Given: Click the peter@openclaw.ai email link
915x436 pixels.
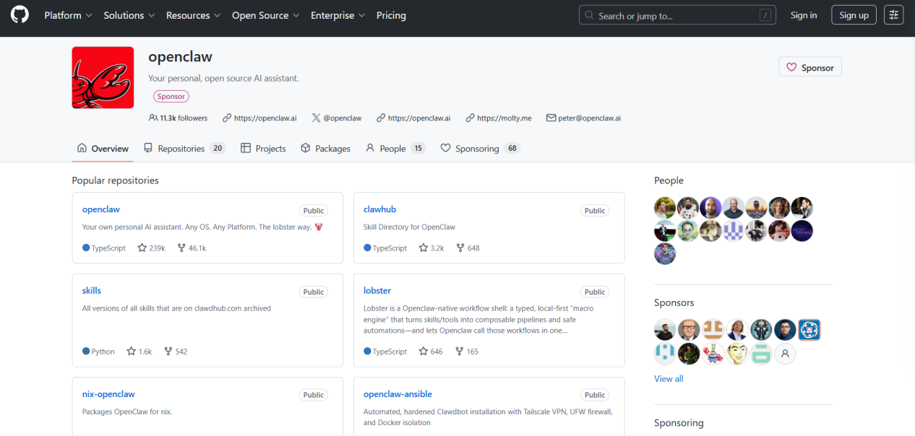Looking at the screenshot, I should coord(583,118).
